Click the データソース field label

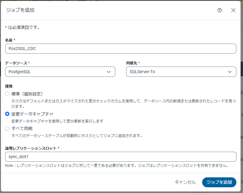click(x=16, y=63)
